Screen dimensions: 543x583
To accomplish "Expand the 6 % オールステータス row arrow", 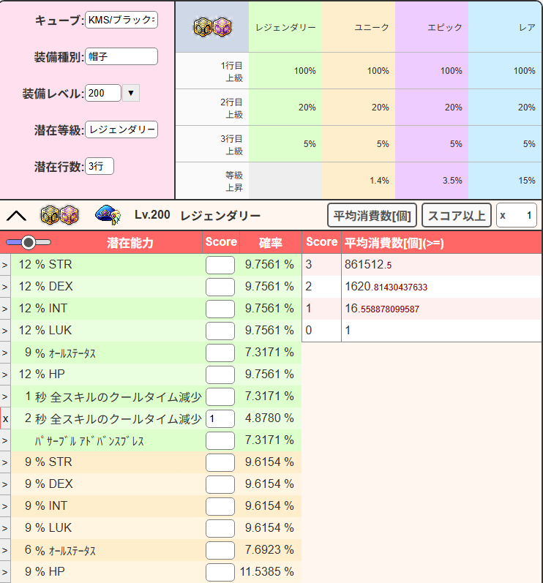I will pyautogui.click(x=5, y=550).
